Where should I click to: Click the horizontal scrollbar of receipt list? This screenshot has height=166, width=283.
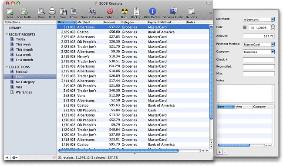pyautogui.click(x=118, y=150)
